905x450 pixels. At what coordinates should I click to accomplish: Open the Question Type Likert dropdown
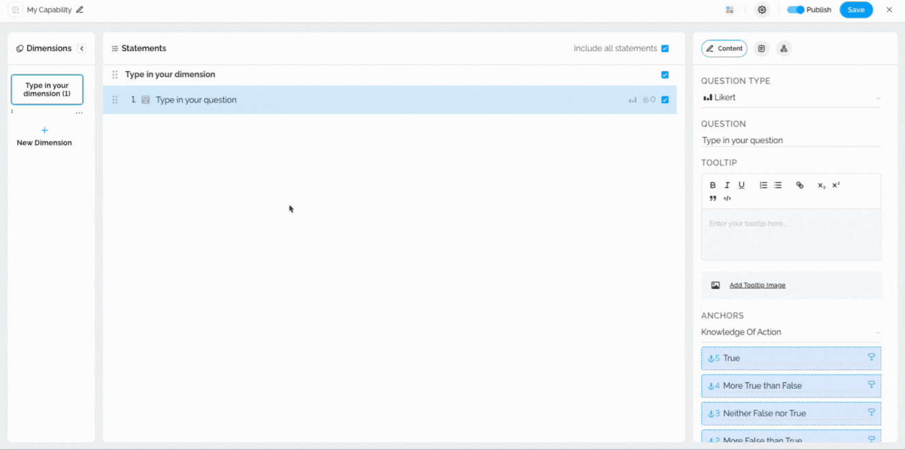pos(790,98)
